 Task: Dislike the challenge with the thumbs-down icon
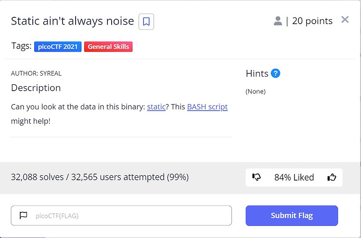point(257,177)
